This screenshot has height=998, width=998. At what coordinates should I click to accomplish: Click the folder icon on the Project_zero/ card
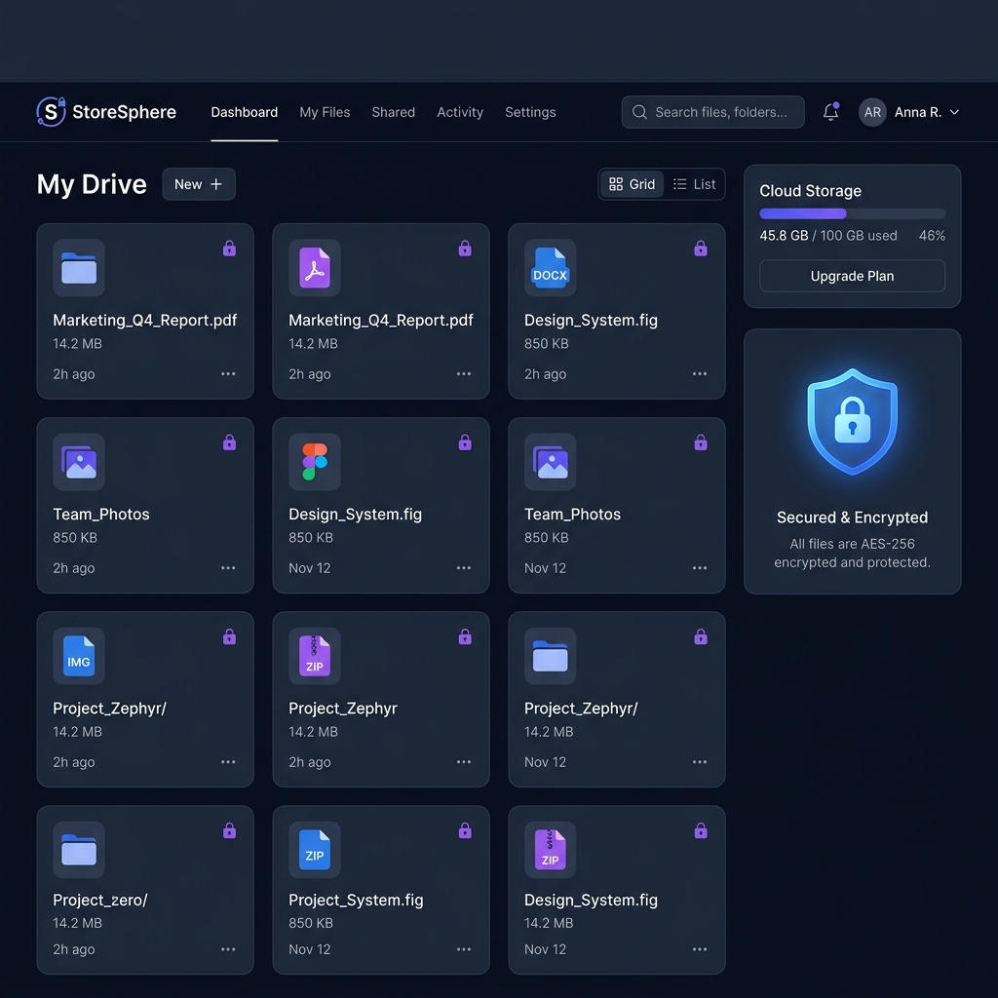[x=79, y=850]
